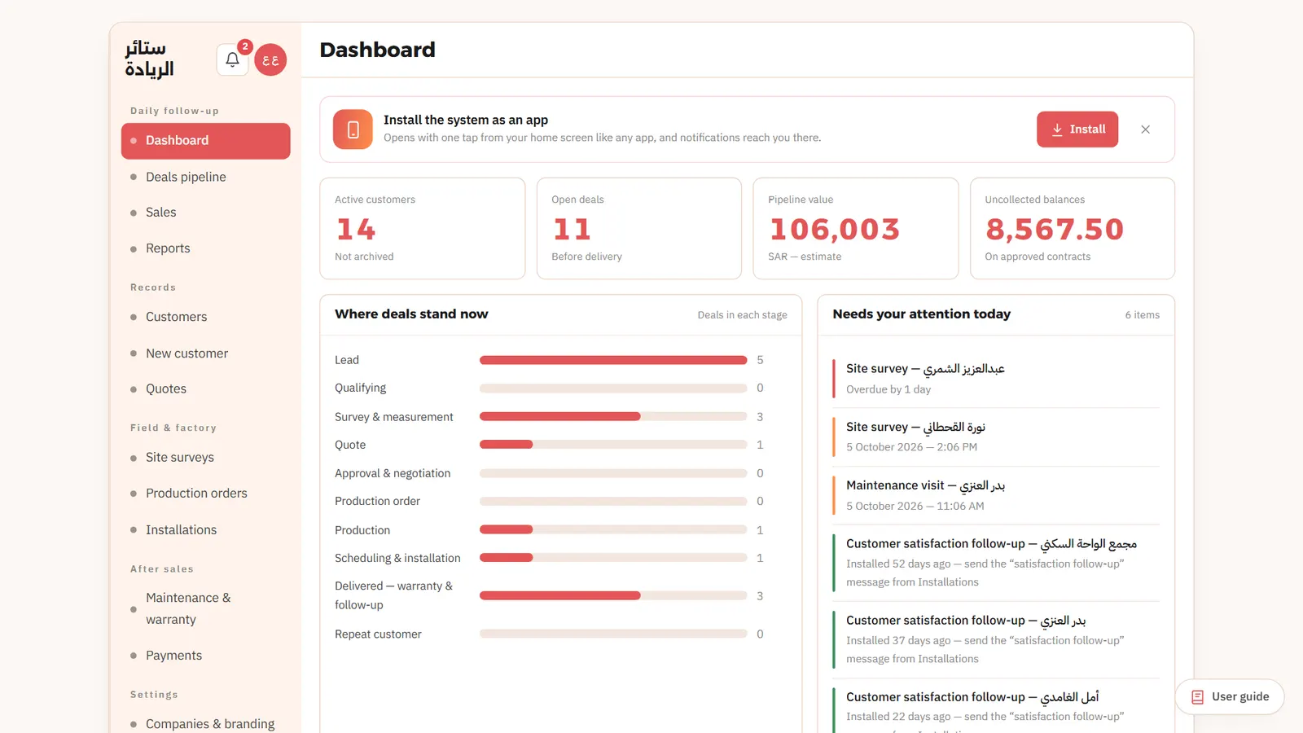Open the site survey overdue by 1 day

(996, 379)
